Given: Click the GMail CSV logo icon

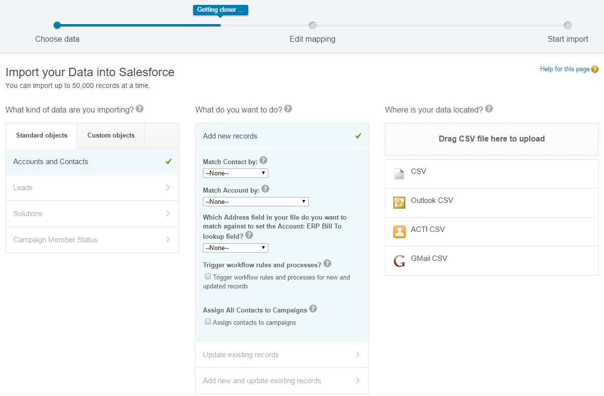Looking at the screenshot, I should click(399, 260).
